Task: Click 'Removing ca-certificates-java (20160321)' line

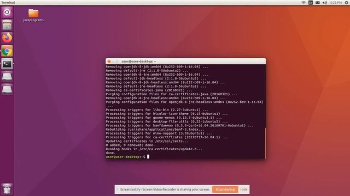Action: 149,90
